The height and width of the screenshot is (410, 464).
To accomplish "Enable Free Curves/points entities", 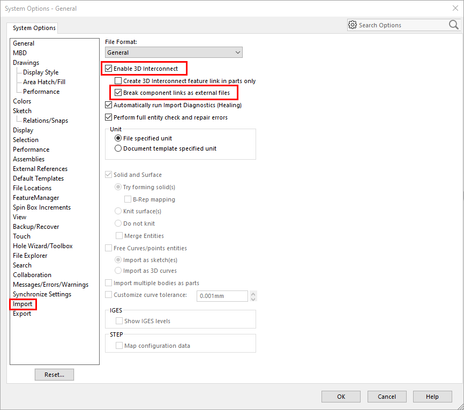I will click(109, 248).
